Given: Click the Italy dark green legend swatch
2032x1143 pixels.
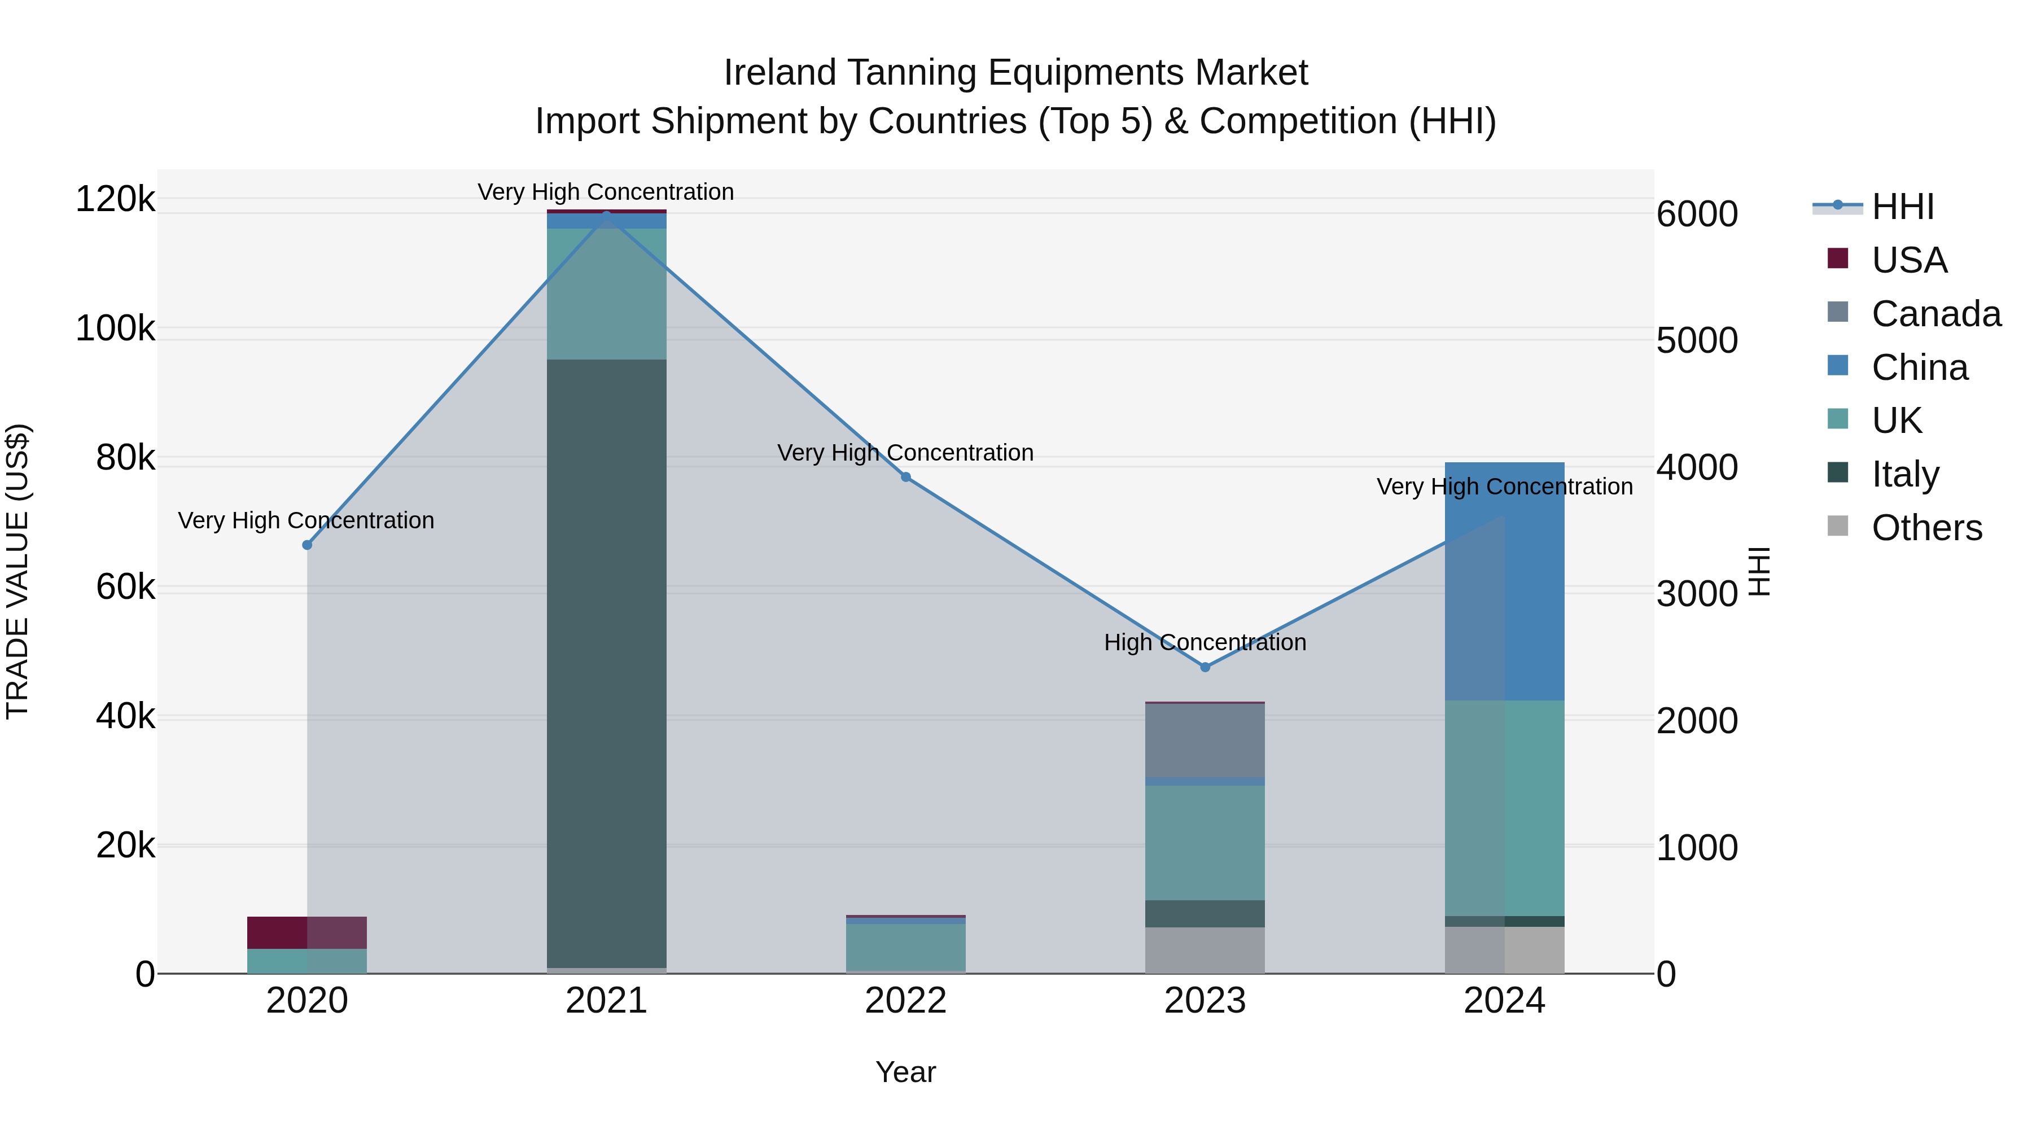Looking at the screenshot, I should click(x=1838, y=472).
